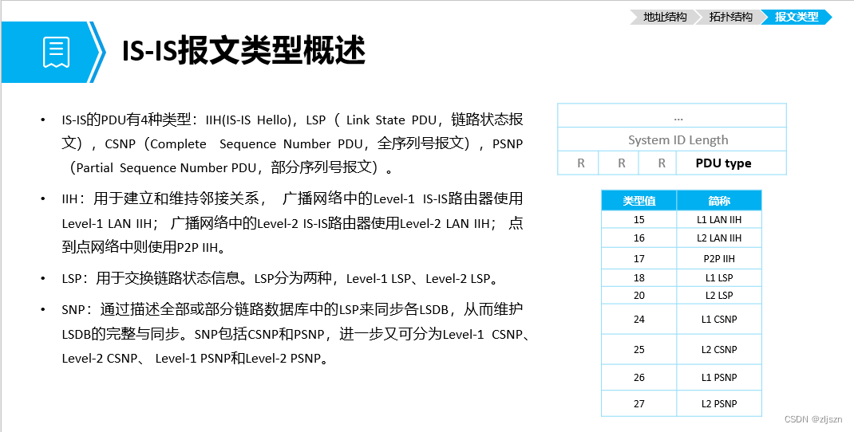Click the type value 26 cell
This screenshot has width=854, height=432.
tap(639, 378)
